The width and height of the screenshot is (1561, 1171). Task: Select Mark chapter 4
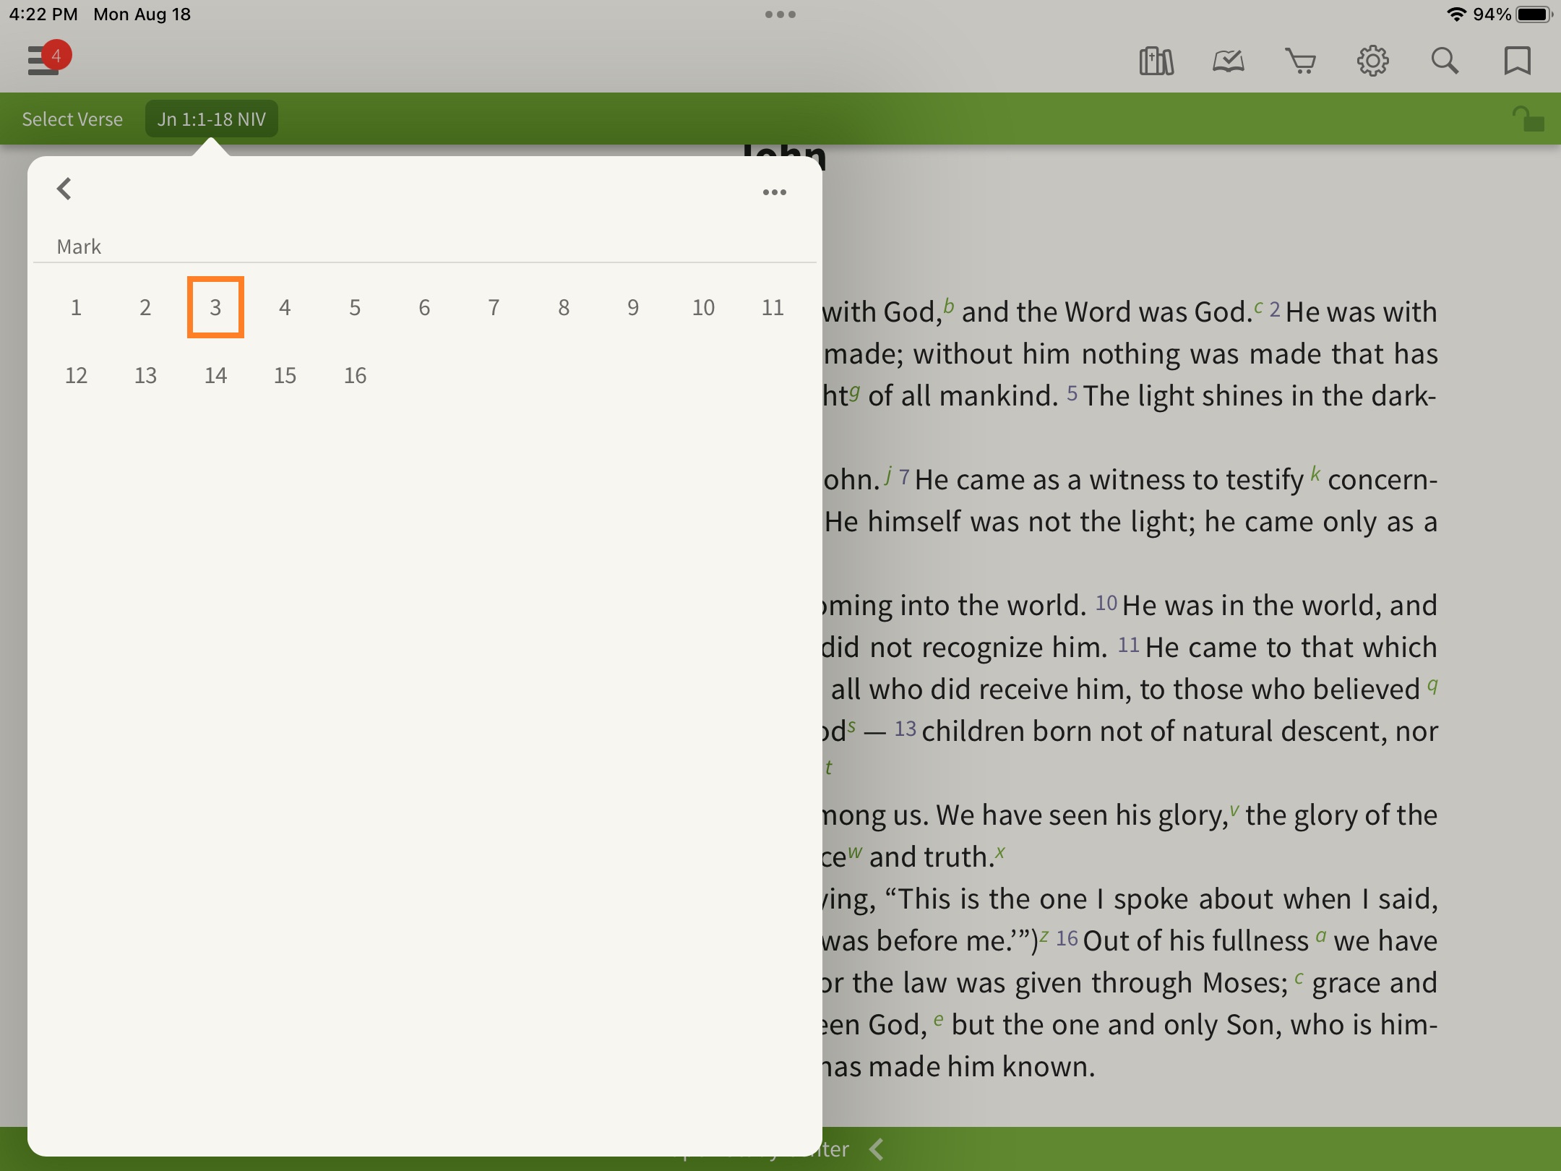[x=285, y=308]
